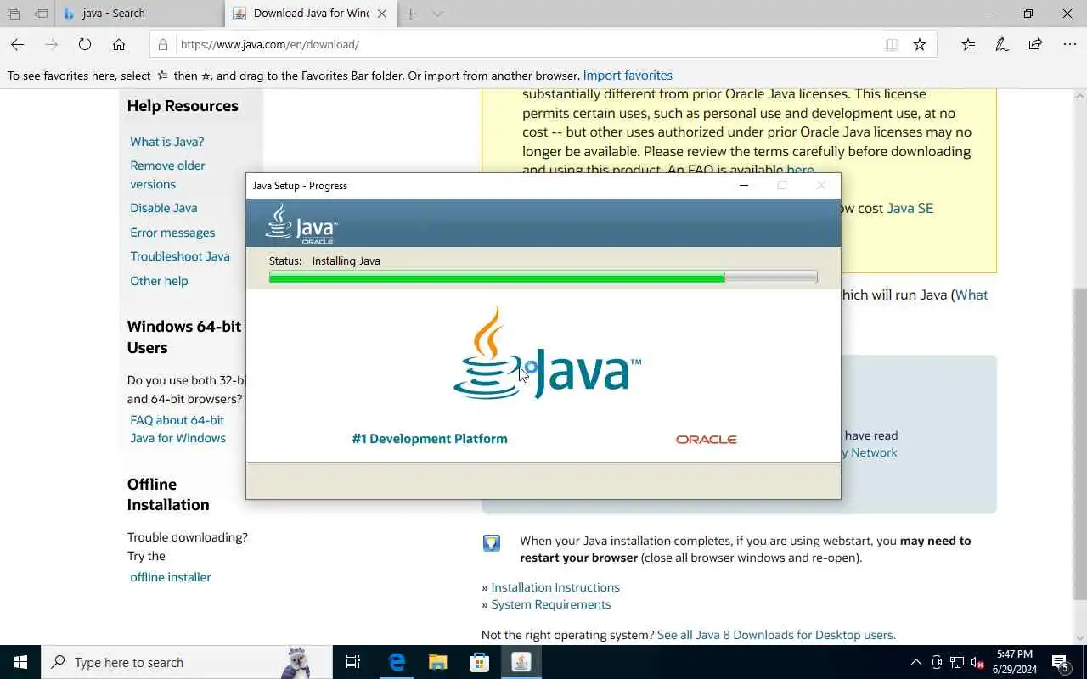
Task: Select Java Setup taskbar icon
Action: 521,662
